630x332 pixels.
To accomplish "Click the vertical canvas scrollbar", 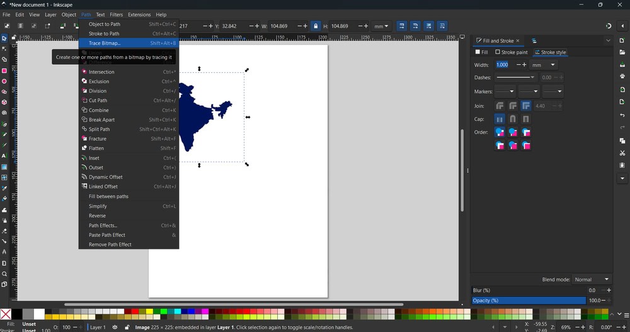I will tap(462, 170).
